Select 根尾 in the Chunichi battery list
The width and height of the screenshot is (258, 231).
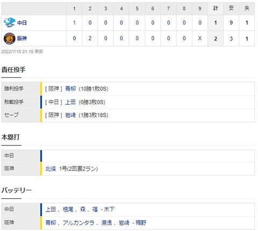68,209
